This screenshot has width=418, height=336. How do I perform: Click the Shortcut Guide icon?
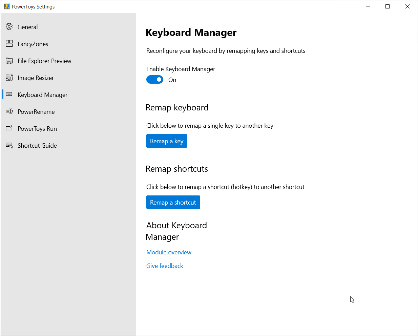pyautogui.click(x=9, y=145)
